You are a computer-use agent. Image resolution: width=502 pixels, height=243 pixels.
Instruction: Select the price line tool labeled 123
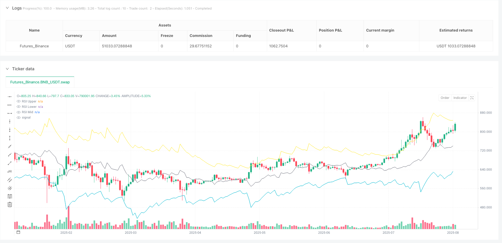tap(10, 171)
